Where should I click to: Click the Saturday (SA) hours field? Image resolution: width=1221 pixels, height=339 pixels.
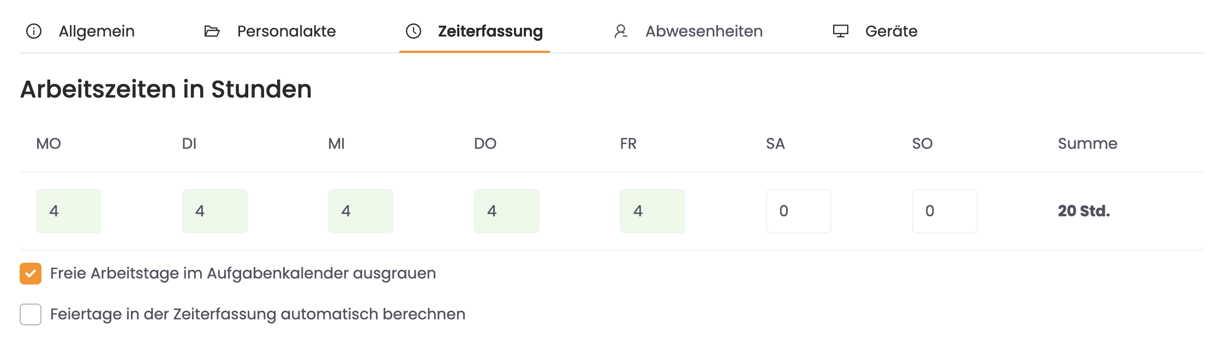point(799,211)
